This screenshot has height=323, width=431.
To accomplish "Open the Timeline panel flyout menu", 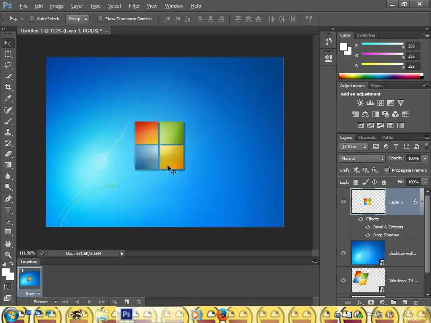I will [315, 262].
